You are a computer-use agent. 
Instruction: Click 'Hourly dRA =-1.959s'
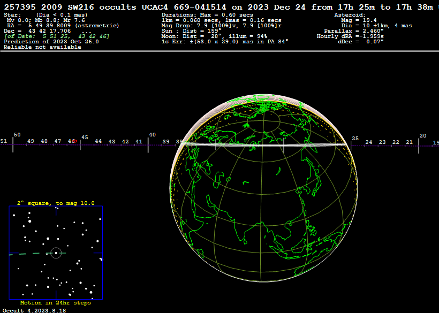tap(350, 36)
